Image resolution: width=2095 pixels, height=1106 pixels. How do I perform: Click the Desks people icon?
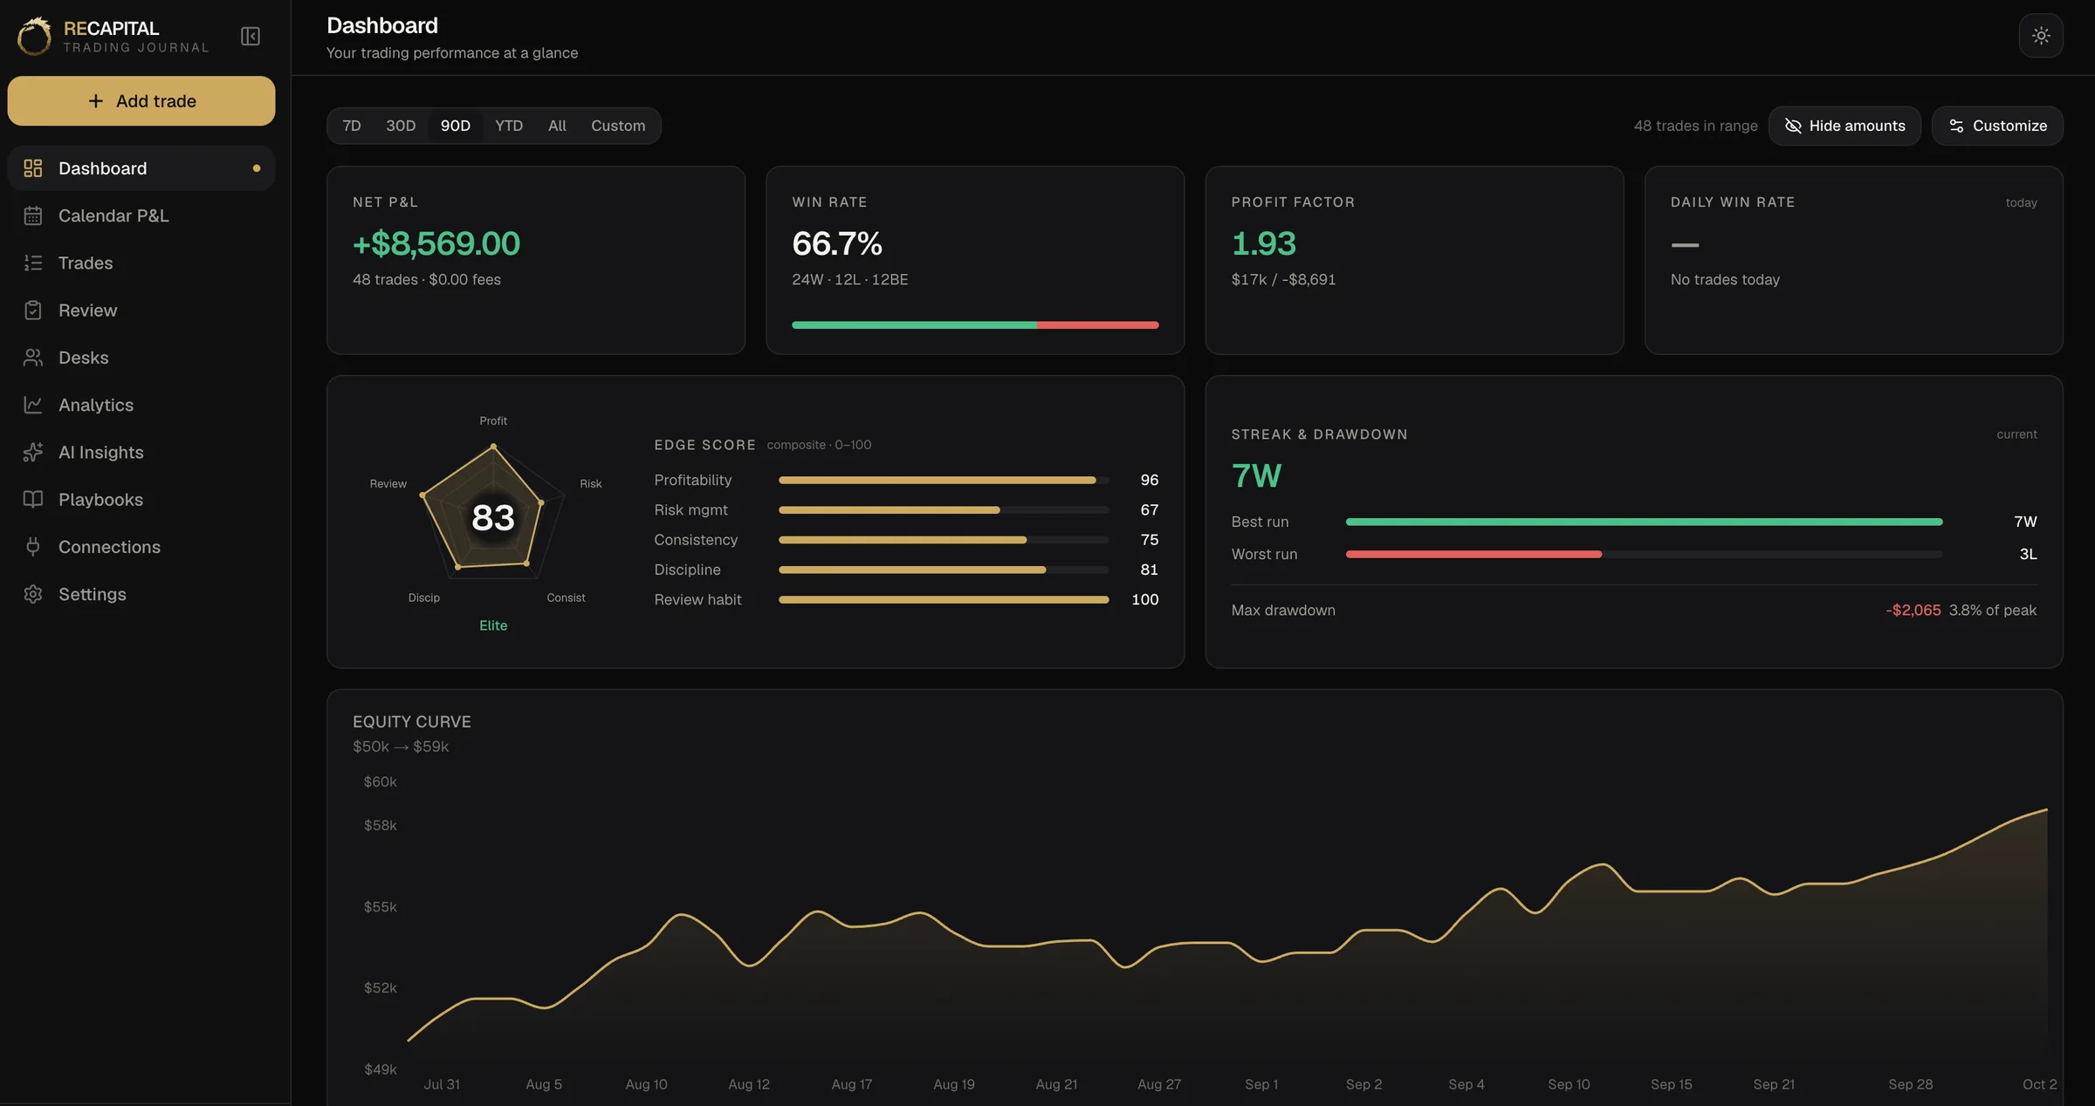33,358
